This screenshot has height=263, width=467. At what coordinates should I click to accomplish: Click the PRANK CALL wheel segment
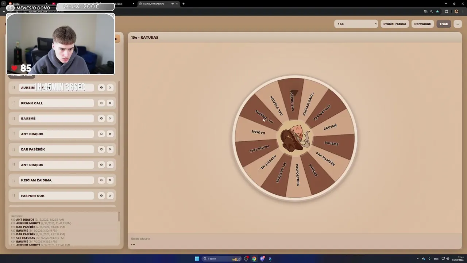point(259,148)
